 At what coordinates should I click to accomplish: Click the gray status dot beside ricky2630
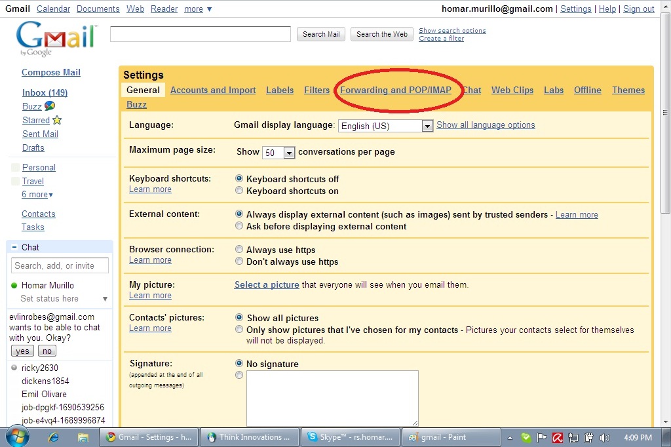tap(14, 367)
